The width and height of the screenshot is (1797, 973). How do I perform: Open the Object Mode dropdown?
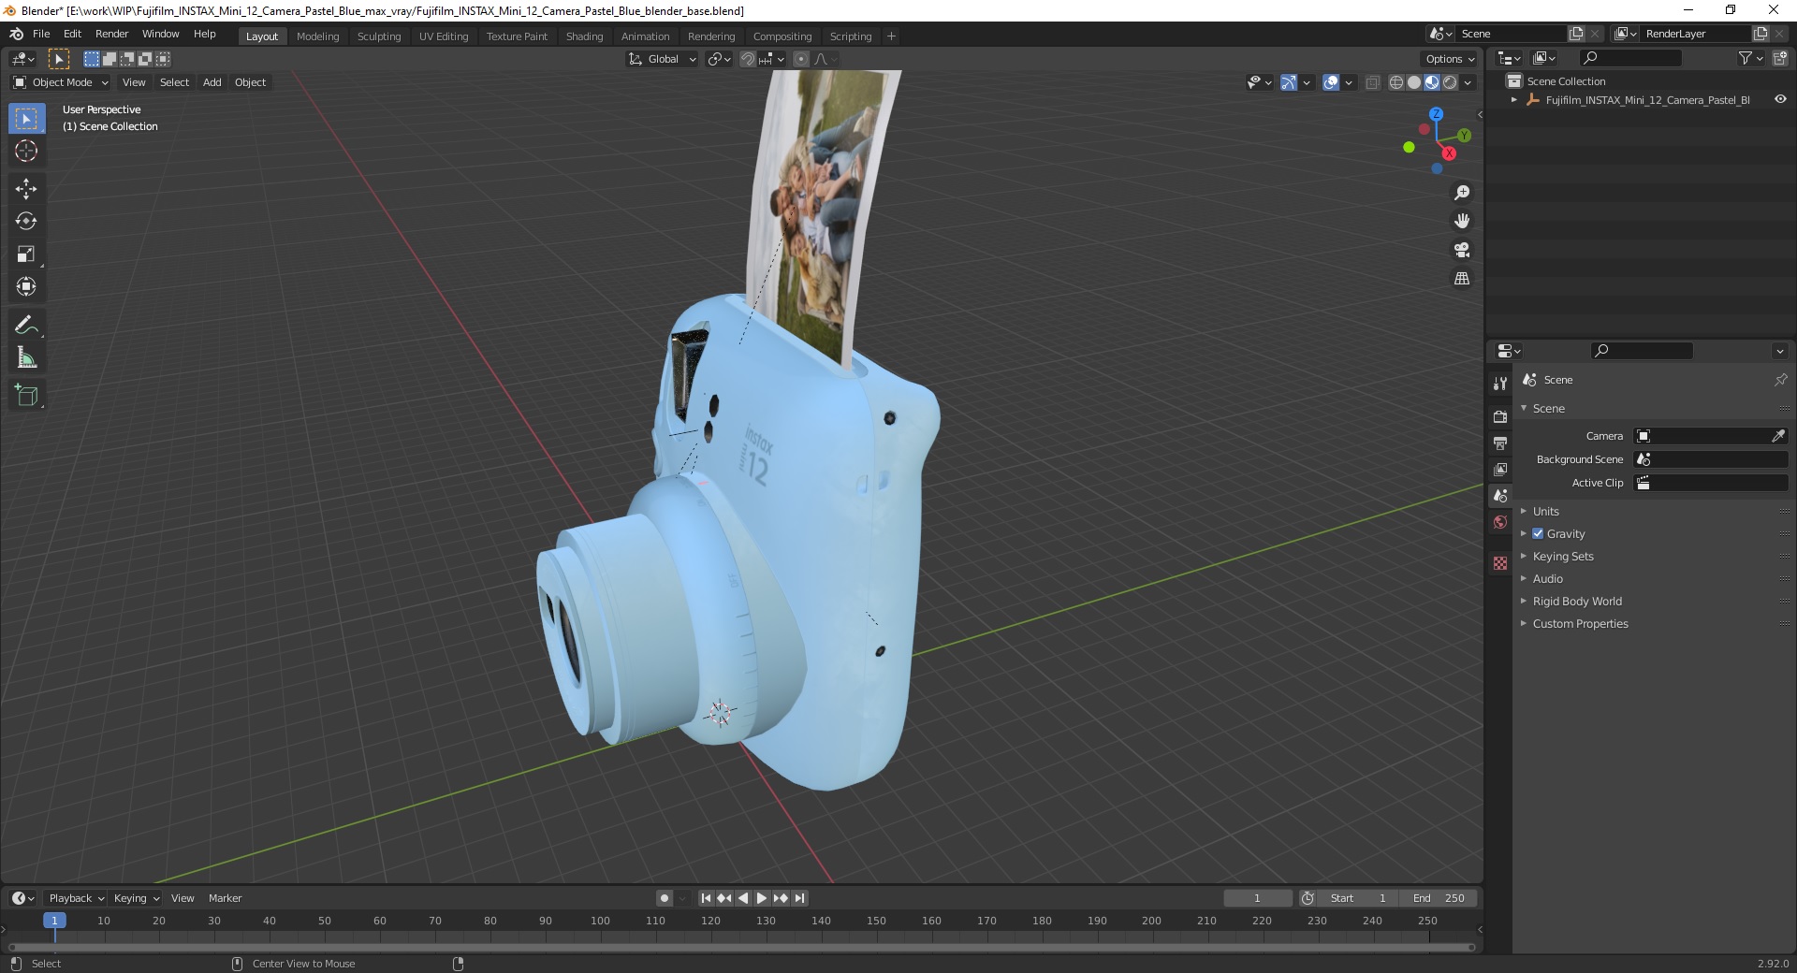pos(60,82)
